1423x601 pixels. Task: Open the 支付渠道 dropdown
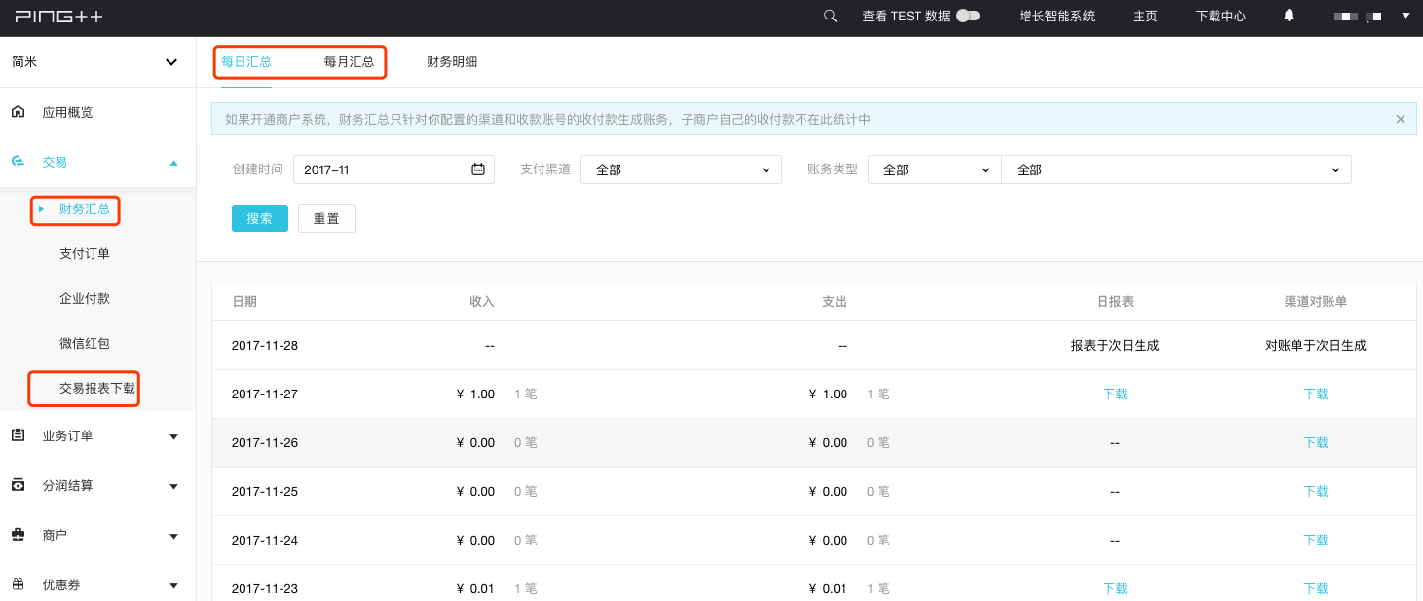click(x=680, y=169)
